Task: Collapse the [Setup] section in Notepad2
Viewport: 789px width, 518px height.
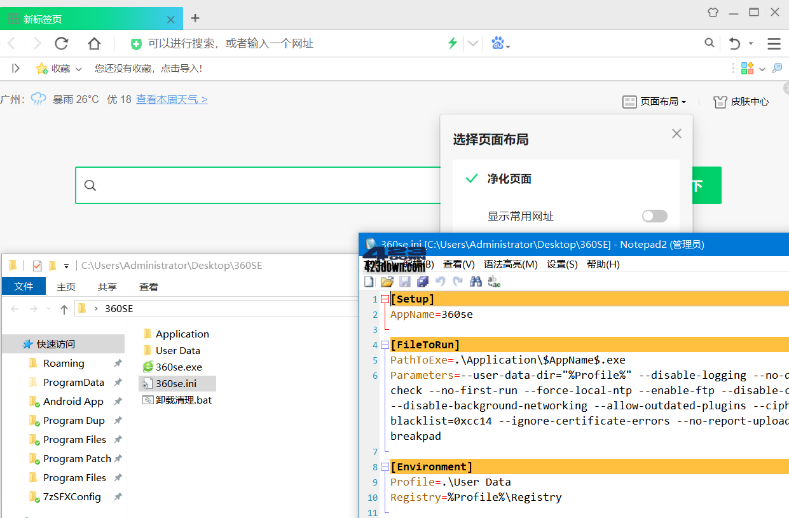Action: tap(385, 299)
